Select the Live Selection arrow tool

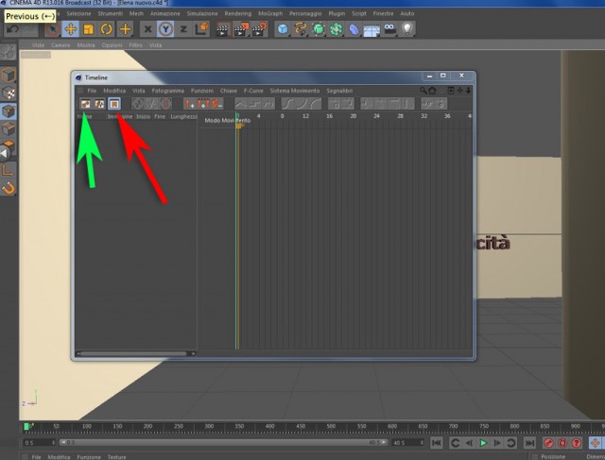pos(53,29)
